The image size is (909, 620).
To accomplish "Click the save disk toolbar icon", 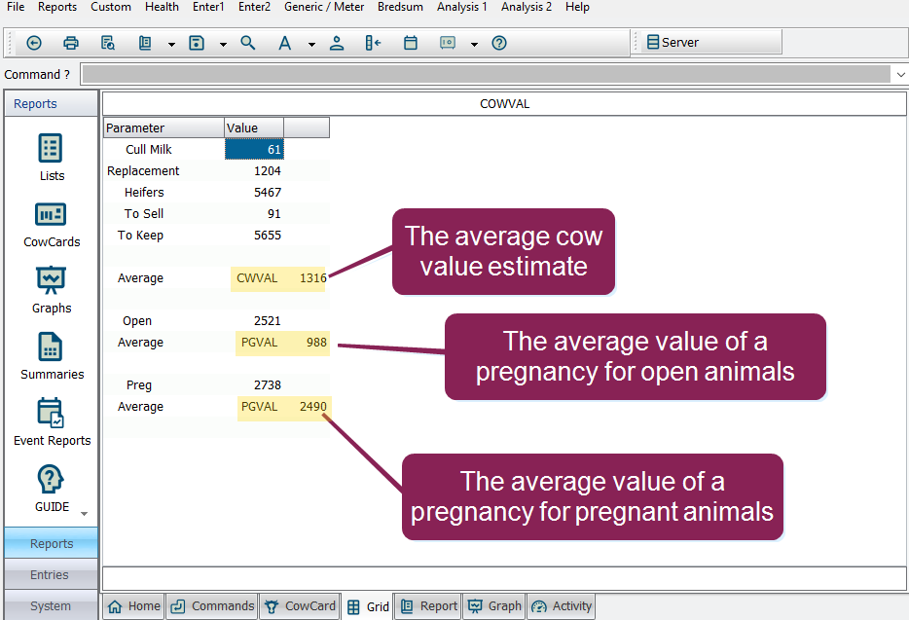I will pyautogui.click(x=197, y=43).
